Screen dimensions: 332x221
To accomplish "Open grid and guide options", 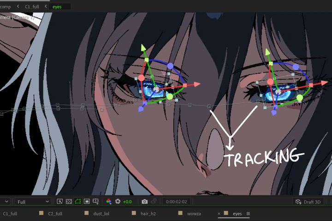I will pyautogui.click(x=96, y=202).
